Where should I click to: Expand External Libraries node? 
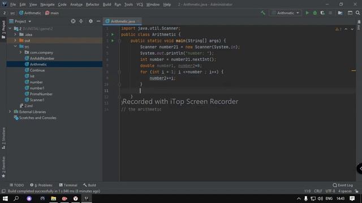click(x=10, y=112)
